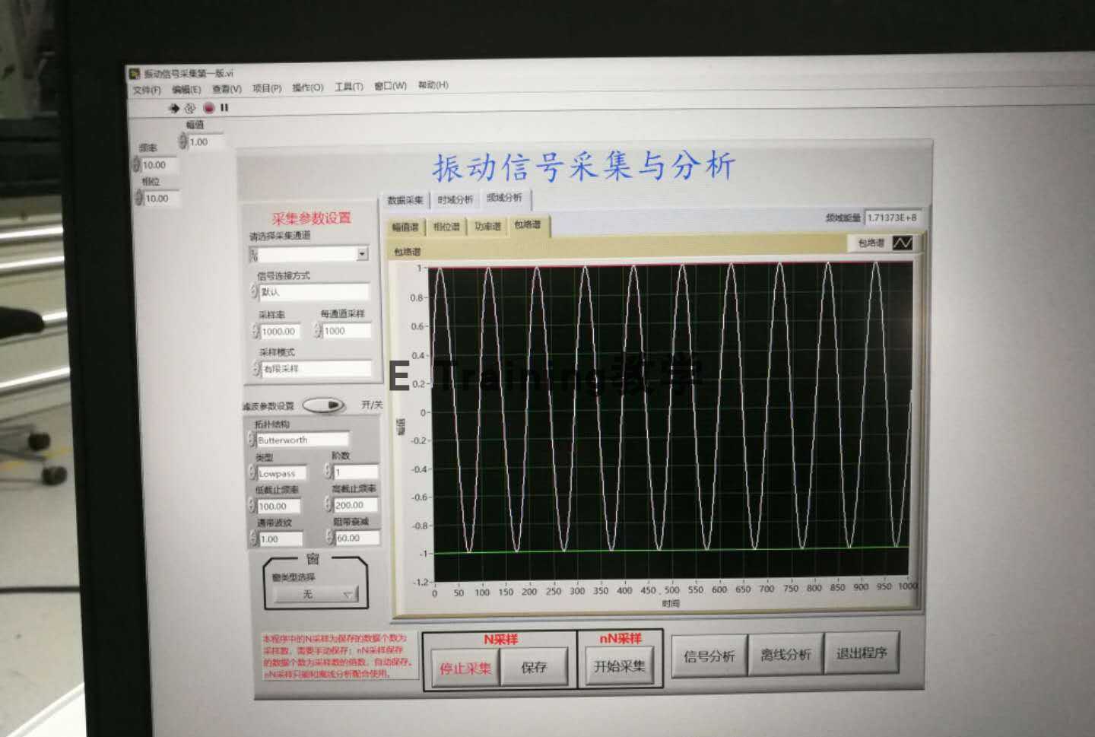Open the 查看(V) menu

227,89
